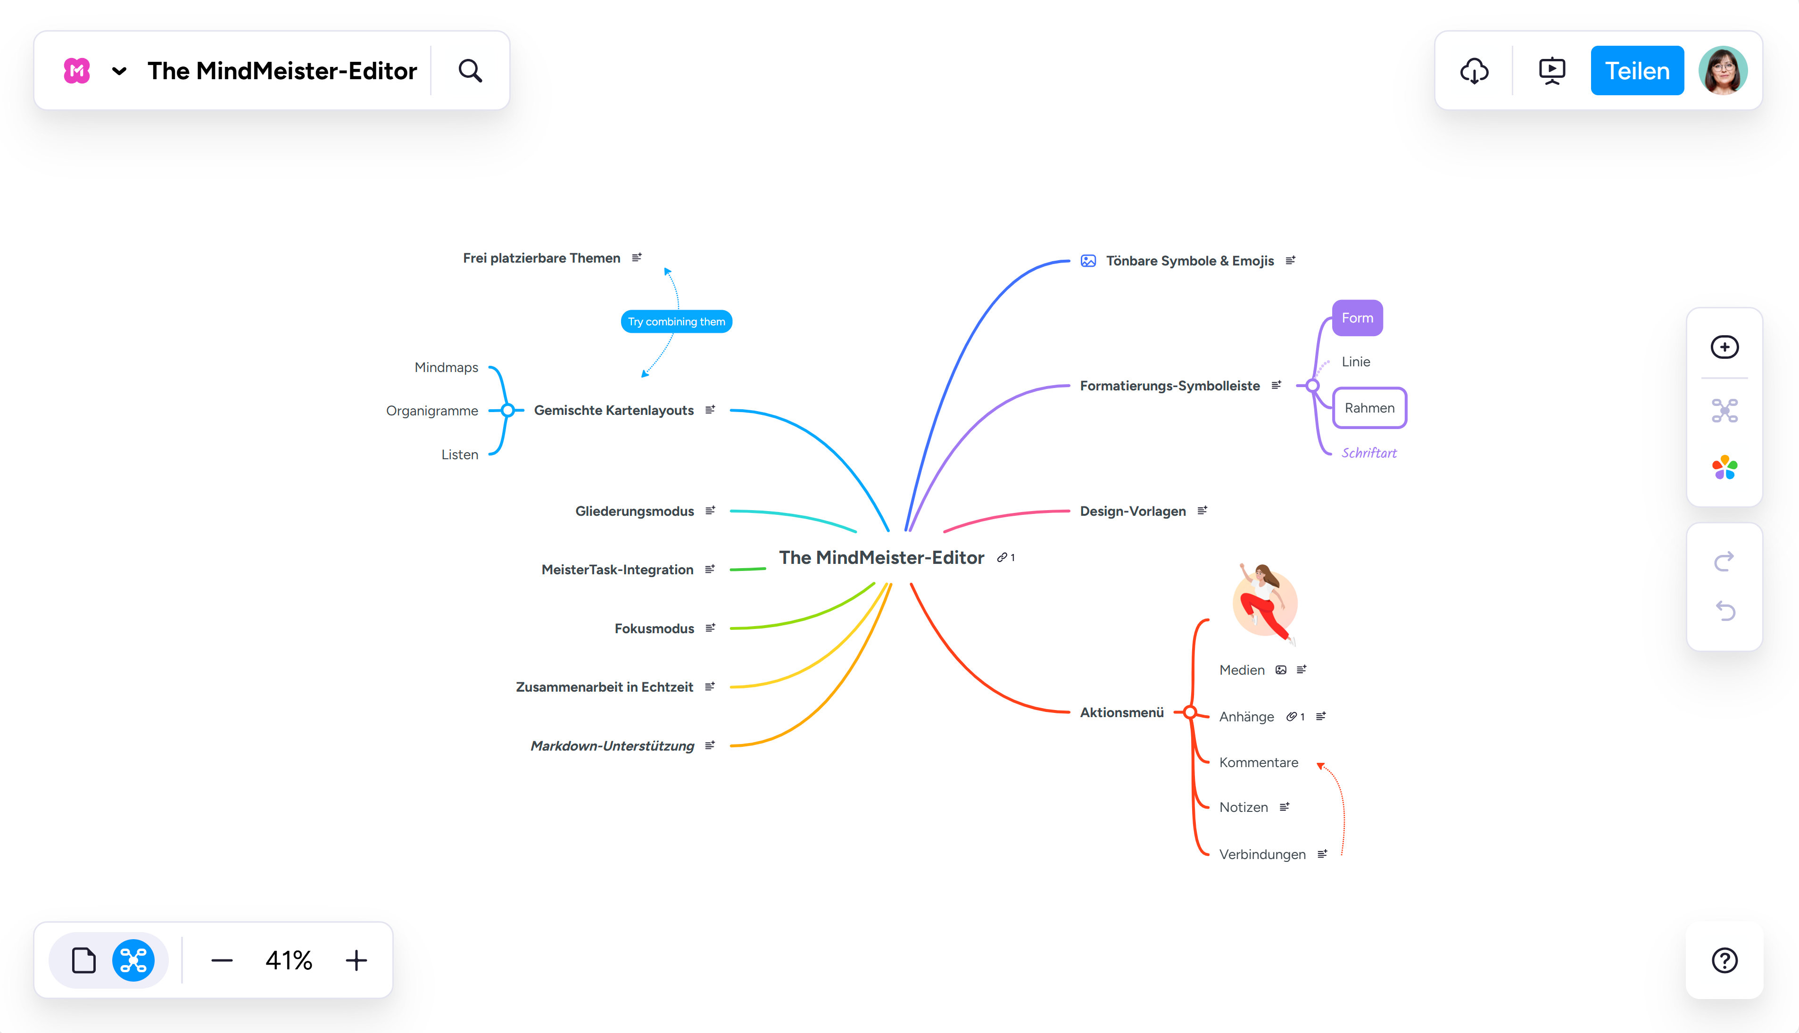Open the note icon of Tönbare Symbole & Emojis
Screen dimensions: 1799x1033
(1290, 260)
